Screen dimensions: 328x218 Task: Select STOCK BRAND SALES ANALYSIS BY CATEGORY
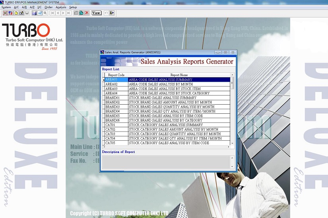[179, 120]
